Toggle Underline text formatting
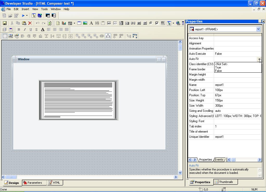 [x=31, y=30]
